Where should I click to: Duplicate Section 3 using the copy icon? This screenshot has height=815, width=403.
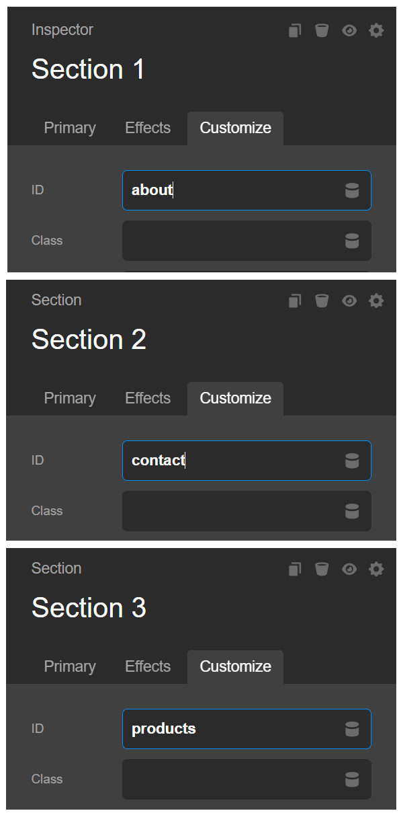coord(294,569)
